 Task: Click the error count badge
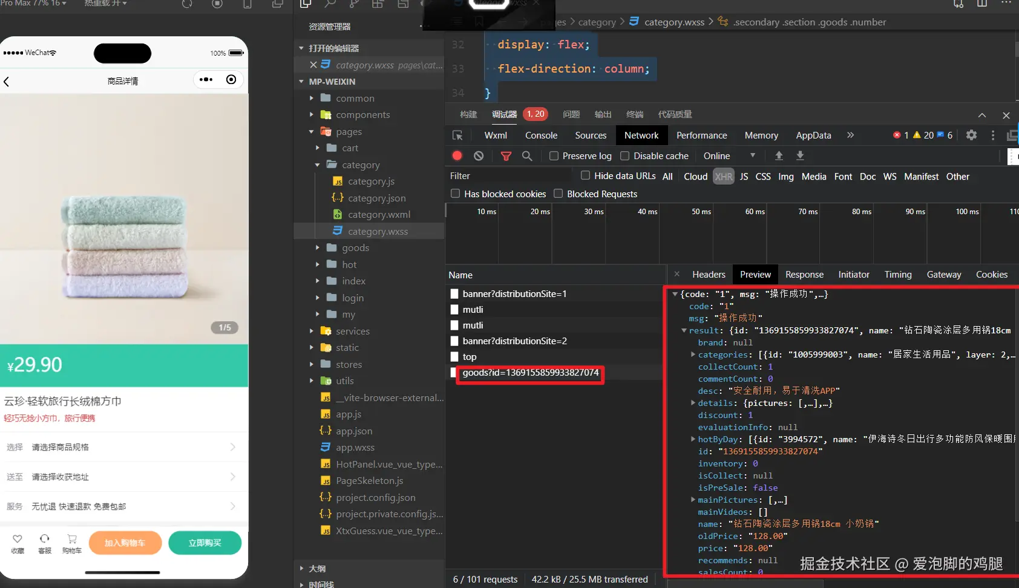tap(901, 135)
